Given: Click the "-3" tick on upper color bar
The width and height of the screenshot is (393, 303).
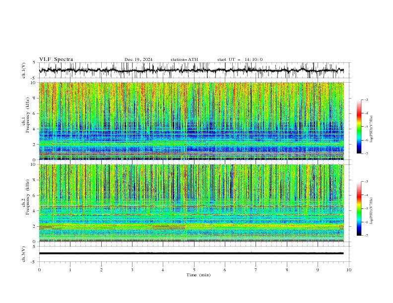Looking at the screenshot, I should pyautogui.click(x=366, y=100).
